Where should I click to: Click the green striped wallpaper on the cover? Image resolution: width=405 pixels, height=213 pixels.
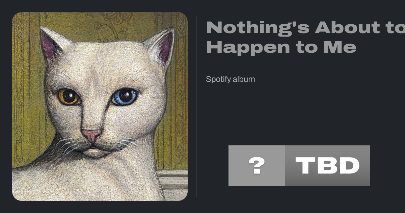coord(27,101)
